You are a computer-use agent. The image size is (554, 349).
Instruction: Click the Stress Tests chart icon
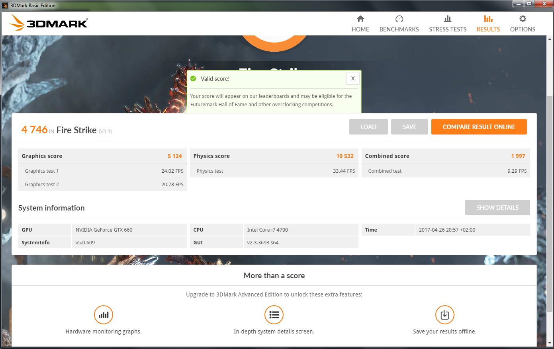(x=448, y=19)
